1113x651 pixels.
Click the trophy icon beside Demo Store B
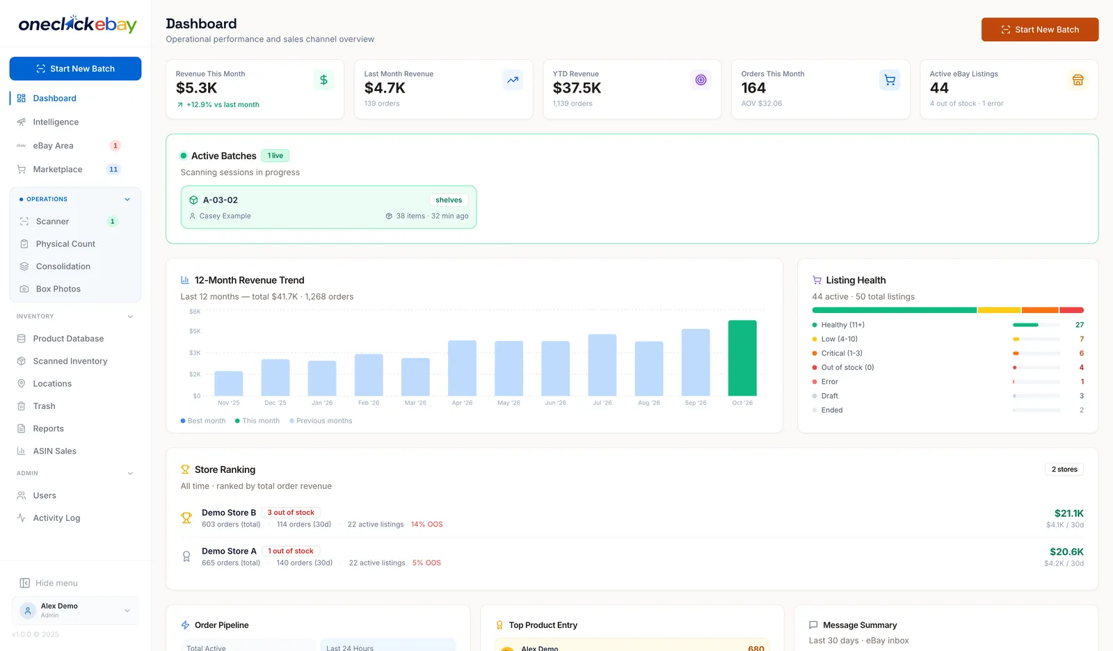click(186, 517)
